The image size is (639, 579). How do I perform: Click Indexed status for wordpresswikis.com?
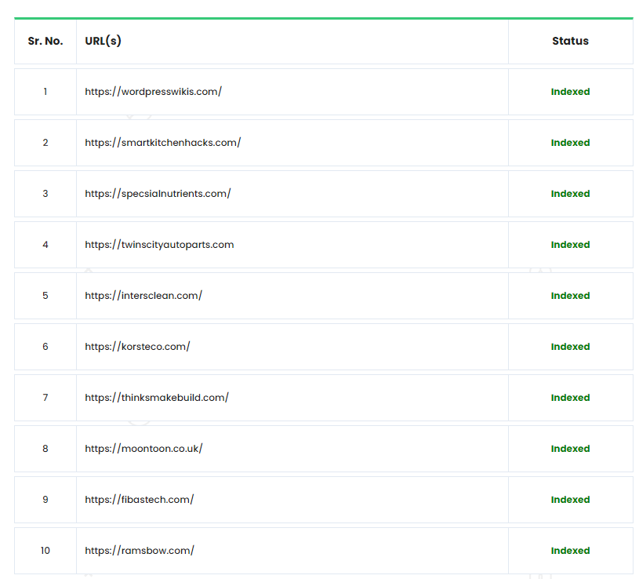pos(570,92)
